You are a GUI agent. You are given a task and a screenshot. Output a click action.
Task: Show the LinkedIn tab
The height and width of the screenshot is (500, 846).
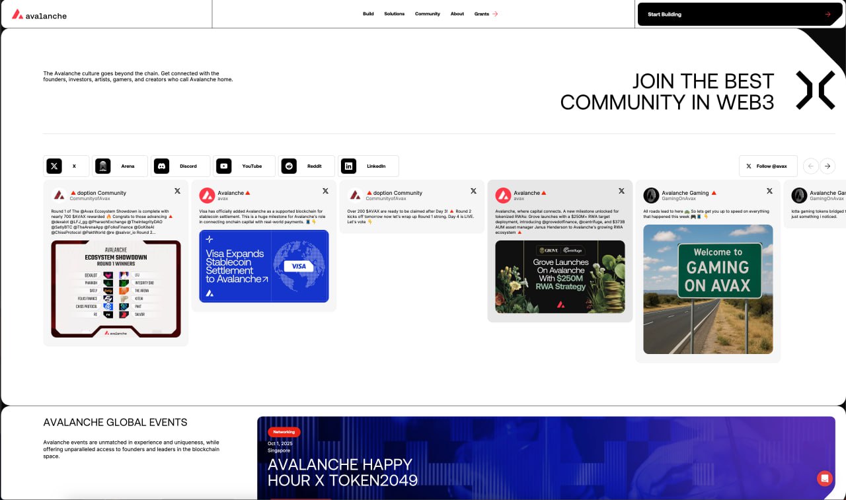368,166
